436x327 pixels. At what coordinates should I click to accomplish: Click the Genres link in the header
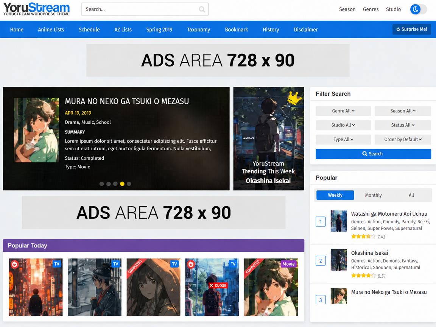pyautogui.click(x=371, y=9)
